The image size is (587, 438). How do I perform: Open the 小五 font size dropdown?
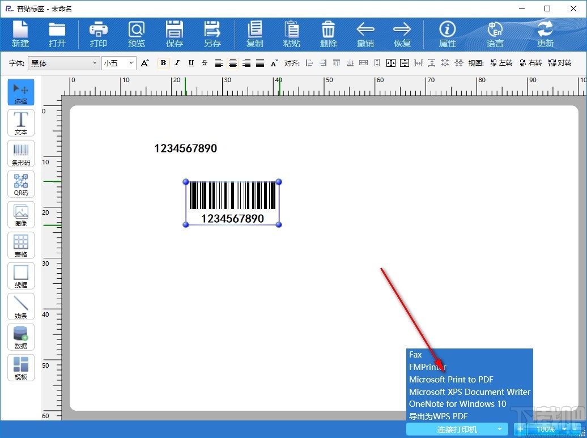pyautogui.click(x=118, y=63)
